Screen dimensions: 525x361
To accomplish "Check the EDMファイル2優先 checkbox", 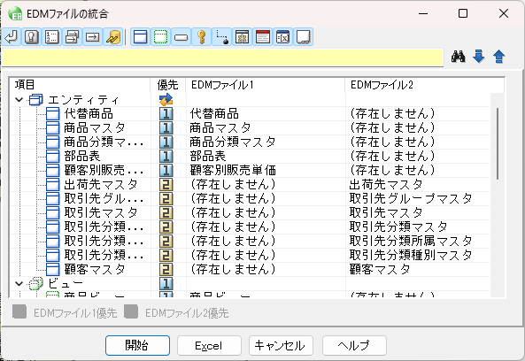I will coord(131,311).
